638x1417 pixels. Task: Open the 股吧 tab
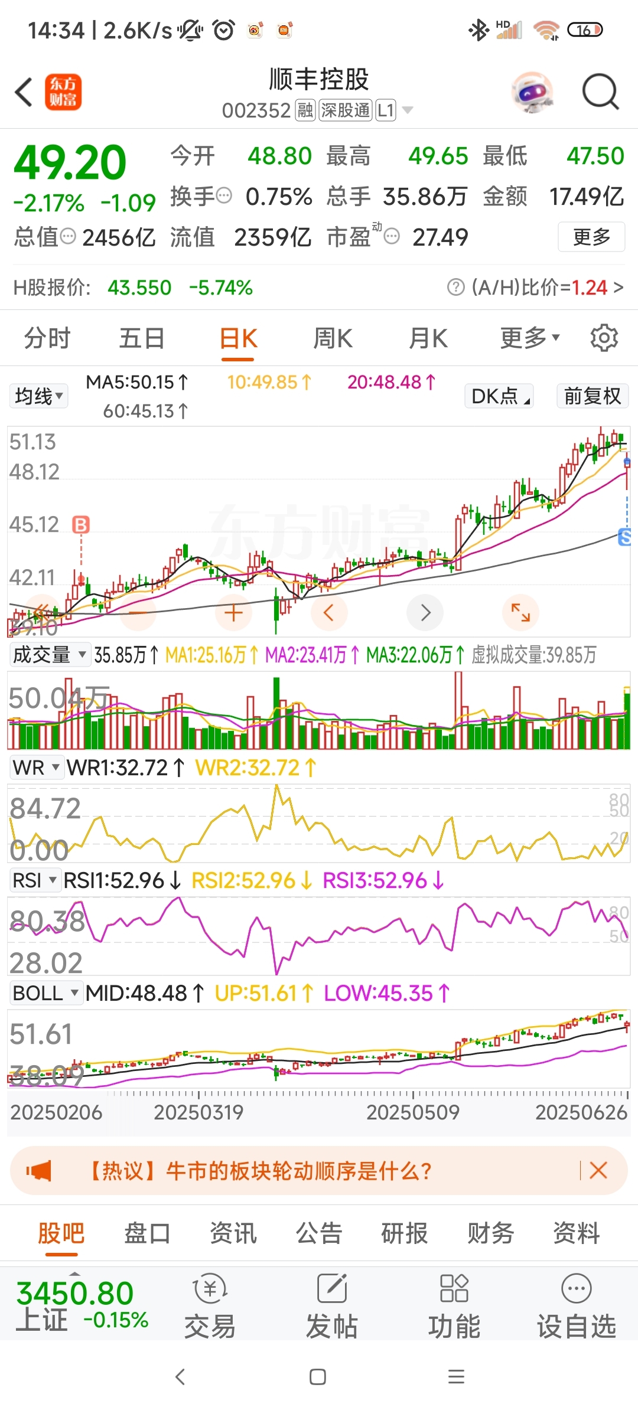click(61, 1234)
